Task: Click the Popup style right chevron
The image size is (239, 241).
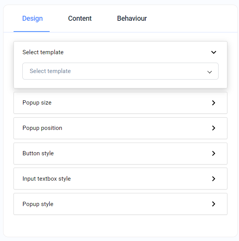Action: click(x=214, y=204)
